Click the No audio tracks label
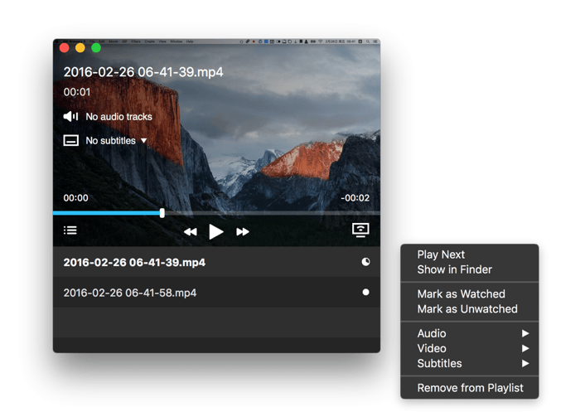580x412 pixels. point(118,117)
